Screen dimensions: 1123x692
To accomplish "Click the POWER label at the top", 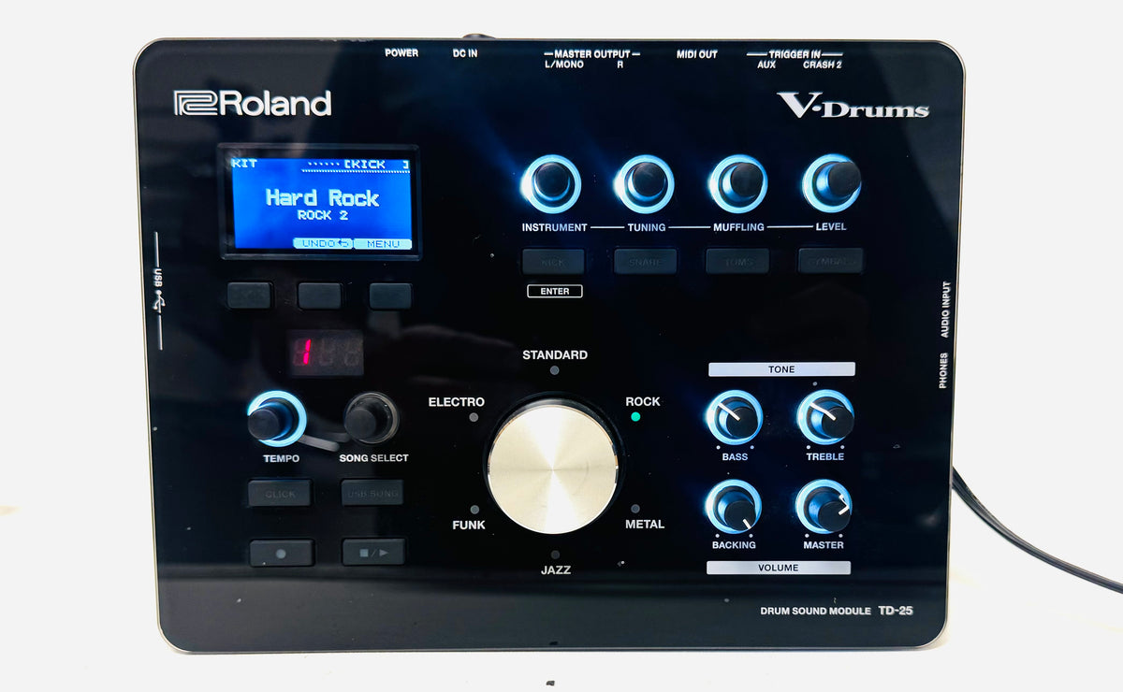I will click(401, 53).
